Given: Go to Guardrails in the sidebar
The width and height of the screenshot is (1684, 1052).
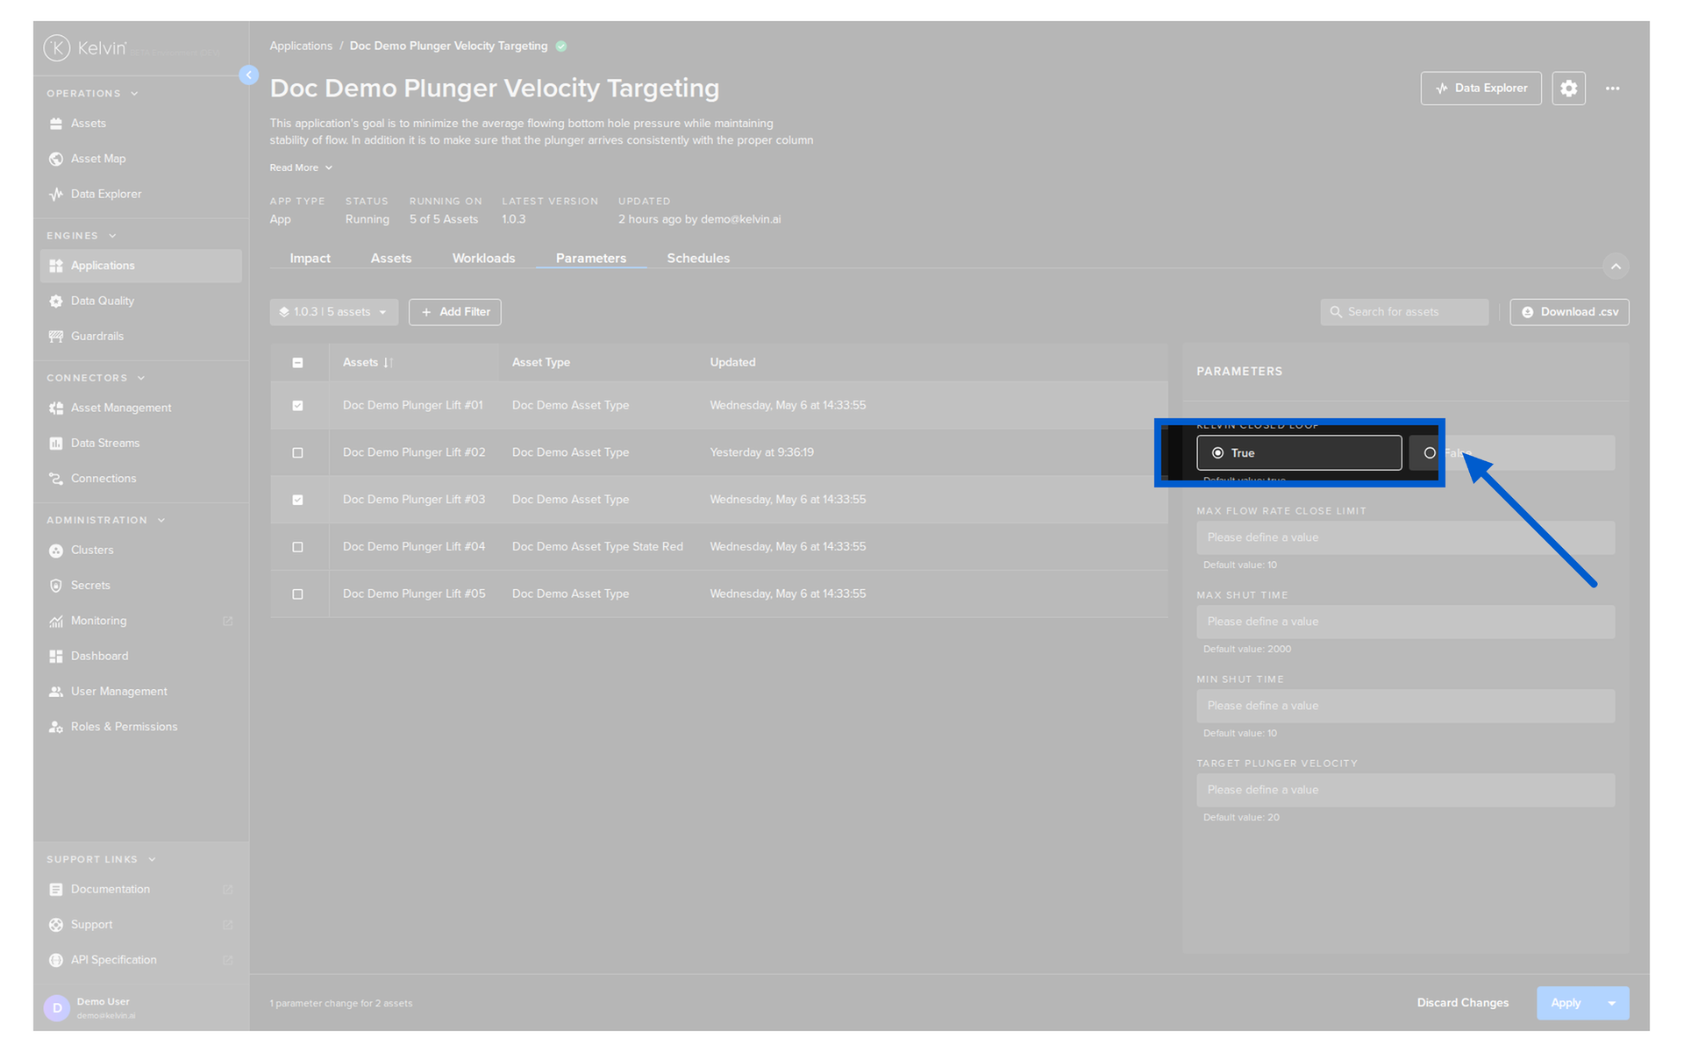Looking at the screenshot, I should coord(97,336).
